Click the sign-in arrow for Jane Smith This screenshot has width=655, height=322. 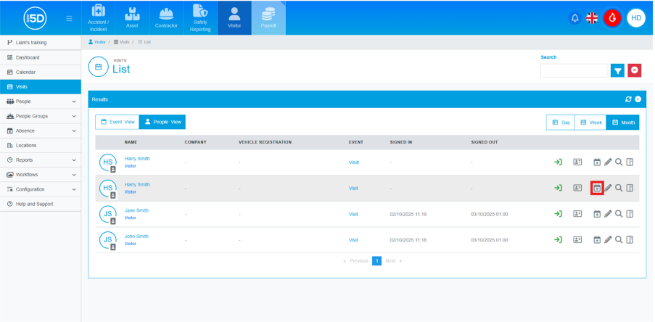pyautogui.click(x=559, y=214)
